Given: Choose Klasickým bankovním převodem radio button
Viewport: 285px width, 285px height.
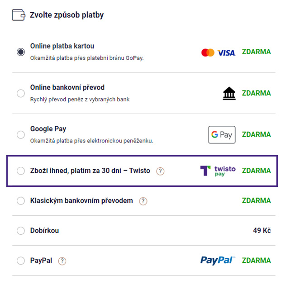Looking at the screenshot, I should [x=20, y=201].
